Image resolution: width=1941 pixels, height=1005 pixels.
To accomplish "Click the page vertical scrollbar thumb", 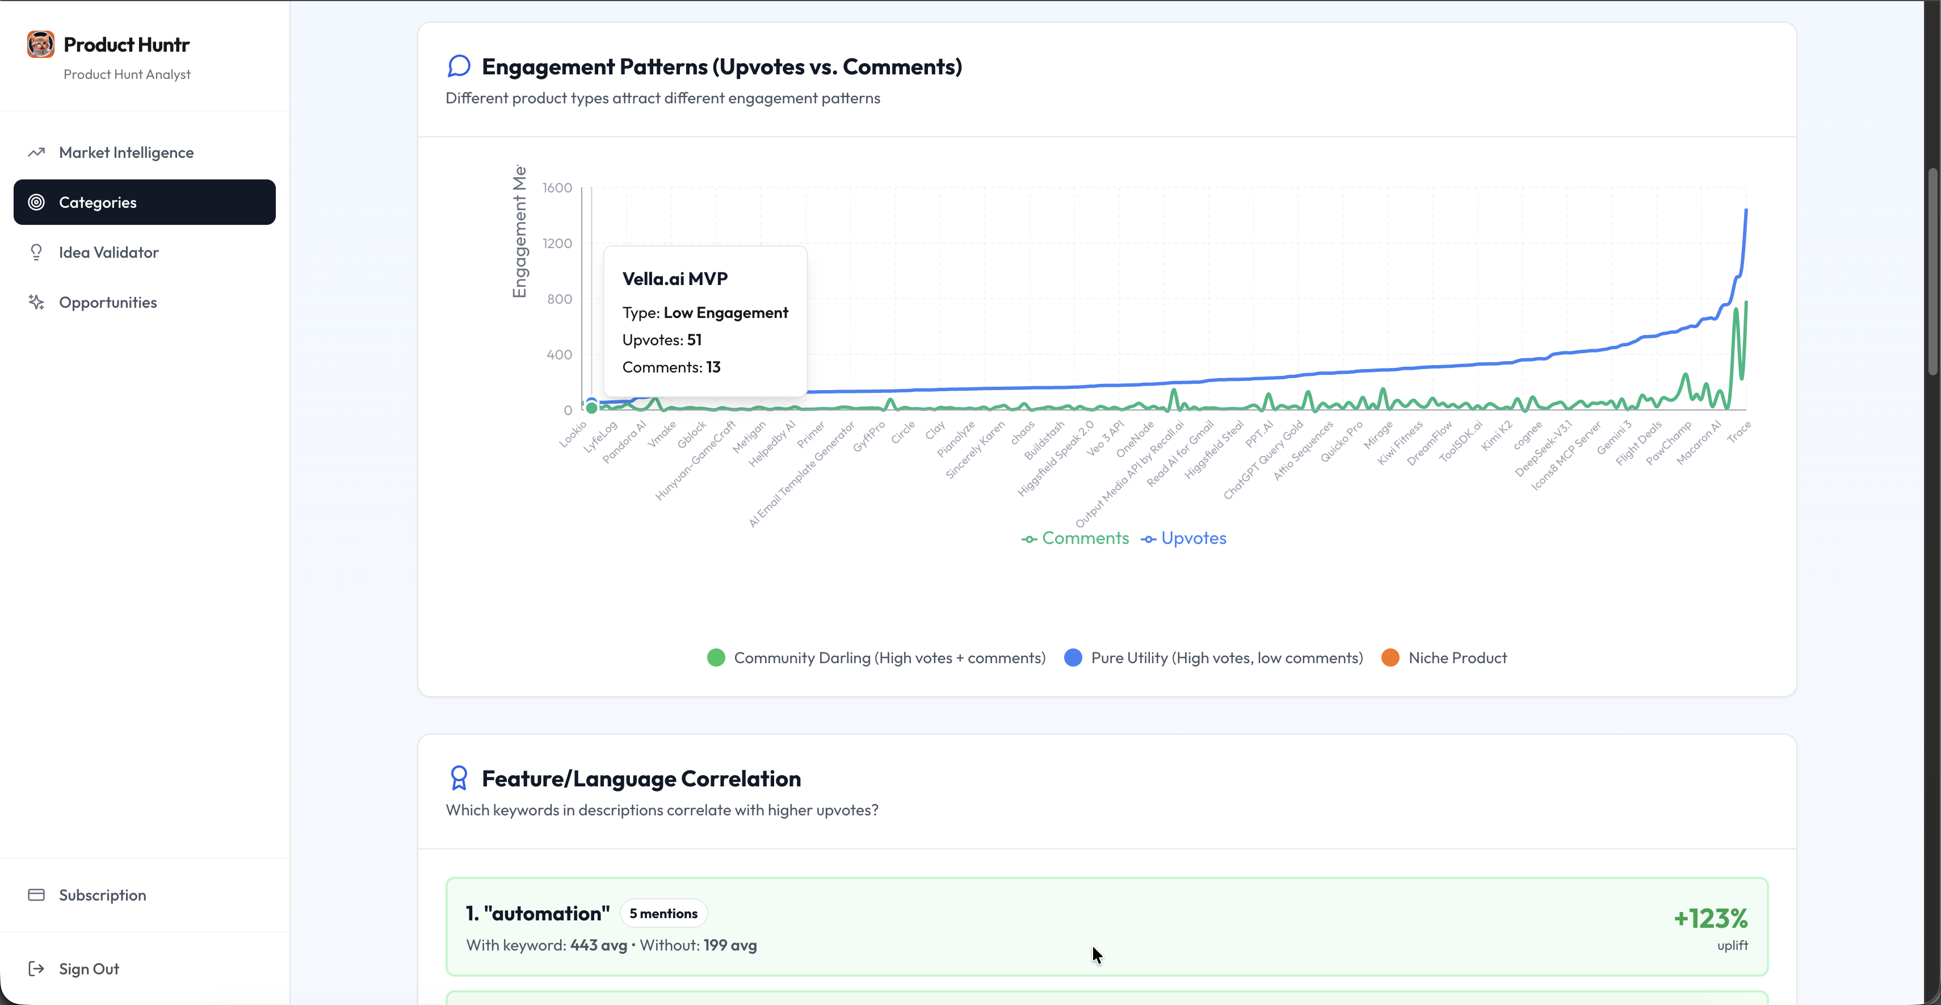I will [x=1932, y=271].
